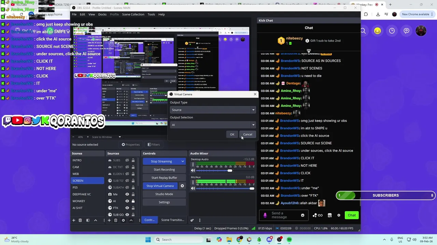The width and height of the screenshot is (437, 245).
Task: Click Start Recording button
Action: pos(164,169)
